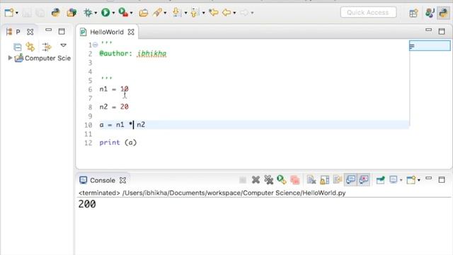Close the Package Explorer view tab
Image resolution: width=453 pixels, height=255 pixels.
[x=30, y=32]
